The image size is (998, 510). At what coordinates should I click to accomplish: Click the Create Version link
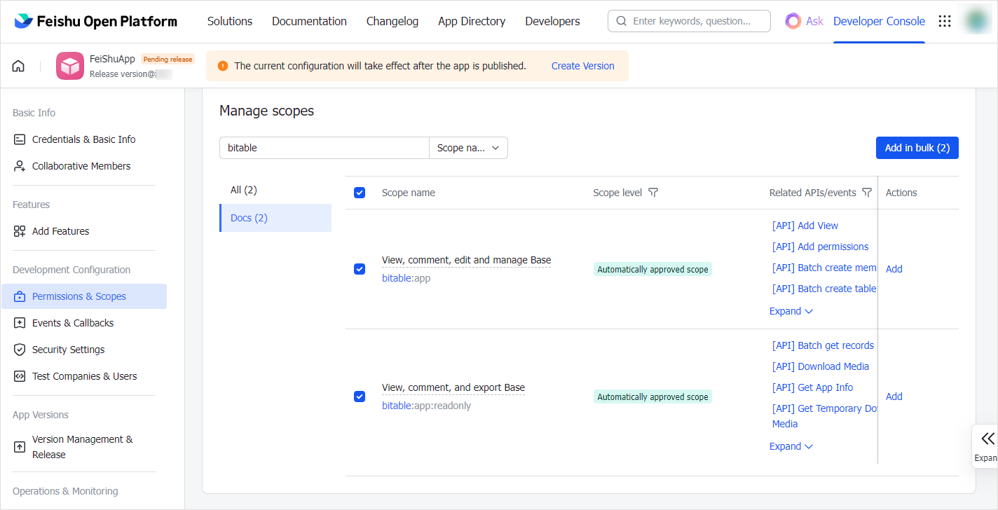point(583,66)
